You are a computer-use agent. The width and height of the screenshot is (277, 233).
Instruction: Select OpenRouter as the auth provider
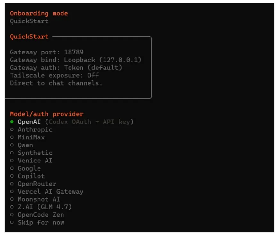tap(37, 184)
